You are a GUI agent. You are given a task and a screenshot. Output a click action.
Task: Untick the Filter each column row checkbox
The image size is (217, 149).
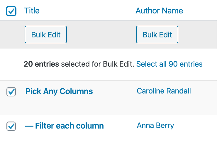point(11,126)
